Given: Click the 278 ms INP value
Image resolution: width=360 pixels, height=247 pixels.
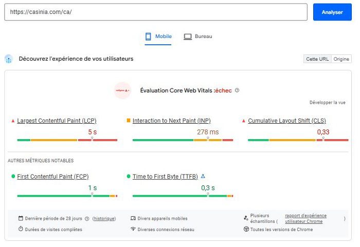Looking at the screenshot, I should [x=208, y=132].
